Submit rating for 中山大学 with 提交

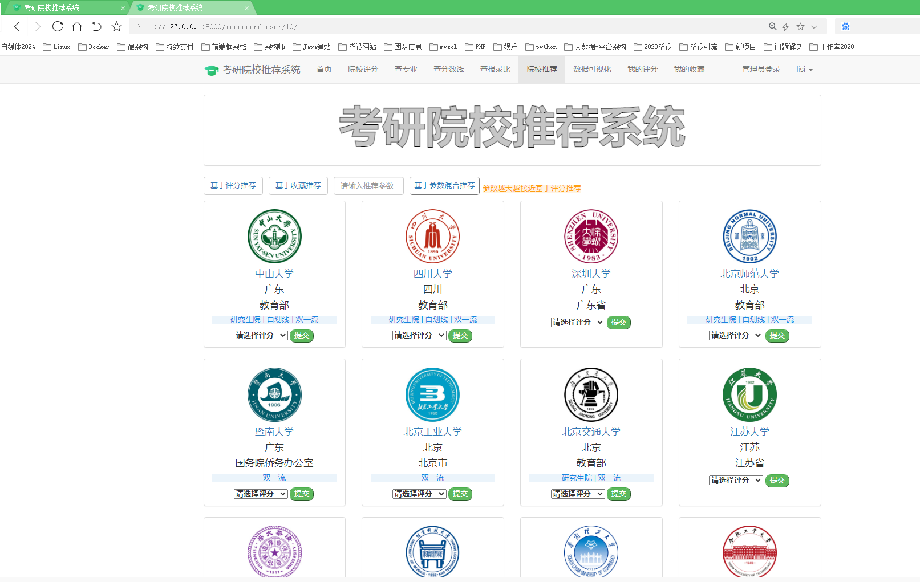(x=302, y=336)
